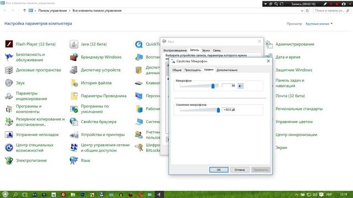The width and height of the screenshot is (353, 198).
Task: Open Связь tab in Звук window
Action: pos(217,50)
